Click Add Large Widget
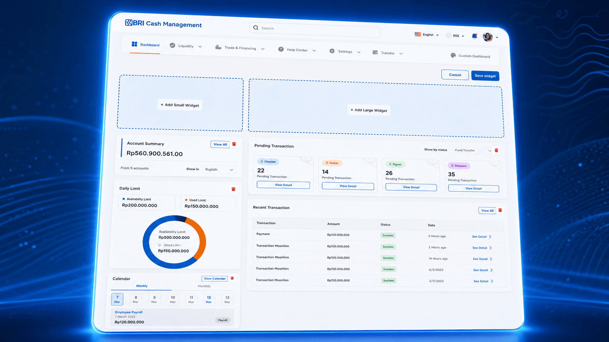The image size is (609, 342). pos(369,110)
